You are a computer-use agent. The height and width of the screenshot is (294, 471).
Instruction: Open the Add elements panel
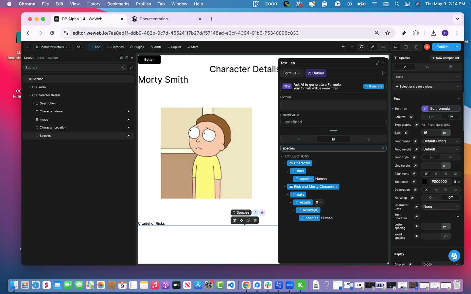pos(96,47)
